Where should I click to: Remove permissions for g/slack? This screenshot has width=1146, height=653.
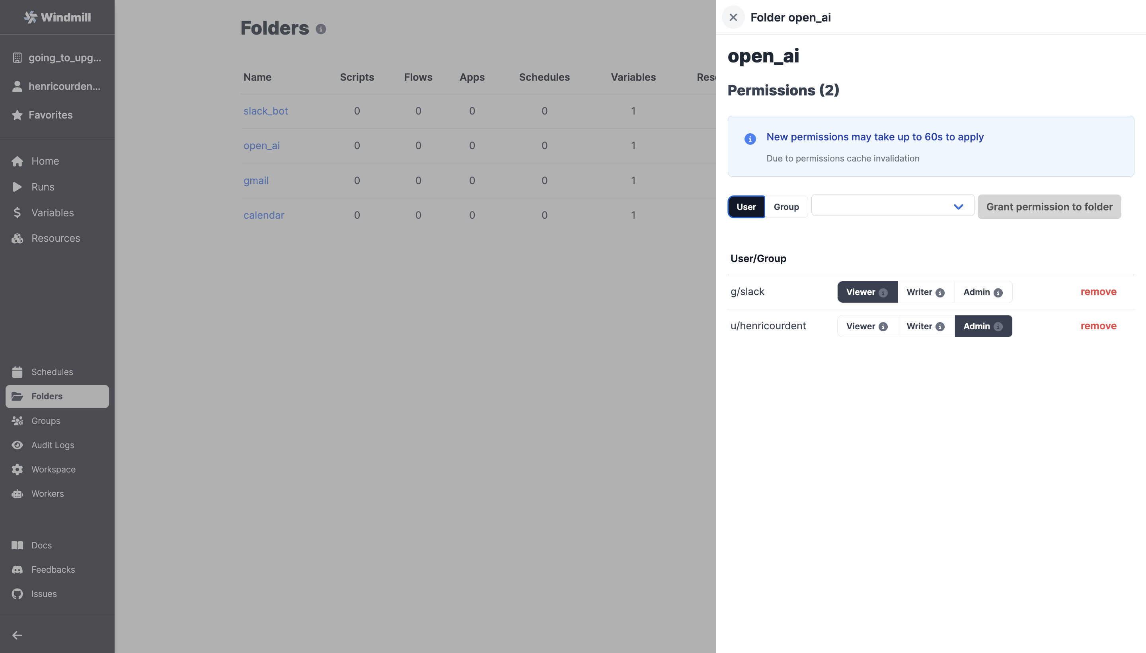[x=1099, y=291]
